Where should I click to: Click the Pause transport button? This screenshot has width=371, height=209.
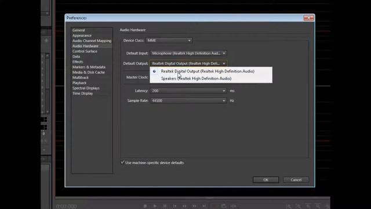tap(165, 206)
